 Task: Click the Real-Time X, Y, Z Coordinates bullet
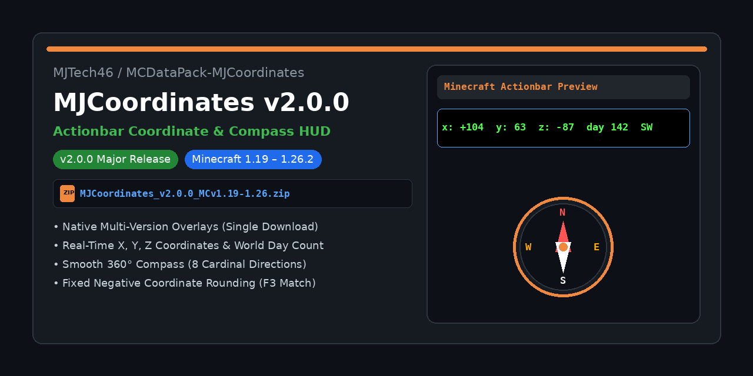(x=188, y=246)
